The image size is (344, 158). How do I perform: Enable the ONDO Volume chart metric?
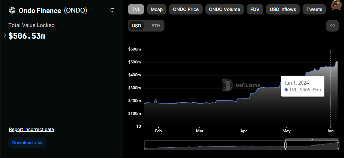click(x=225, y=9)
